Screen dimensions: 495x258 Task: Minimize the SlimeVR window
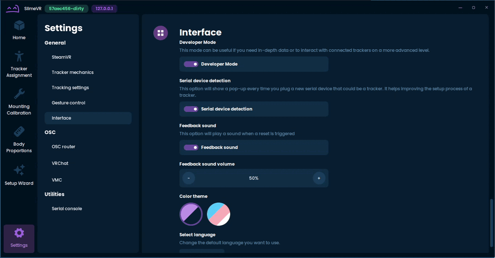click(460, 8)
